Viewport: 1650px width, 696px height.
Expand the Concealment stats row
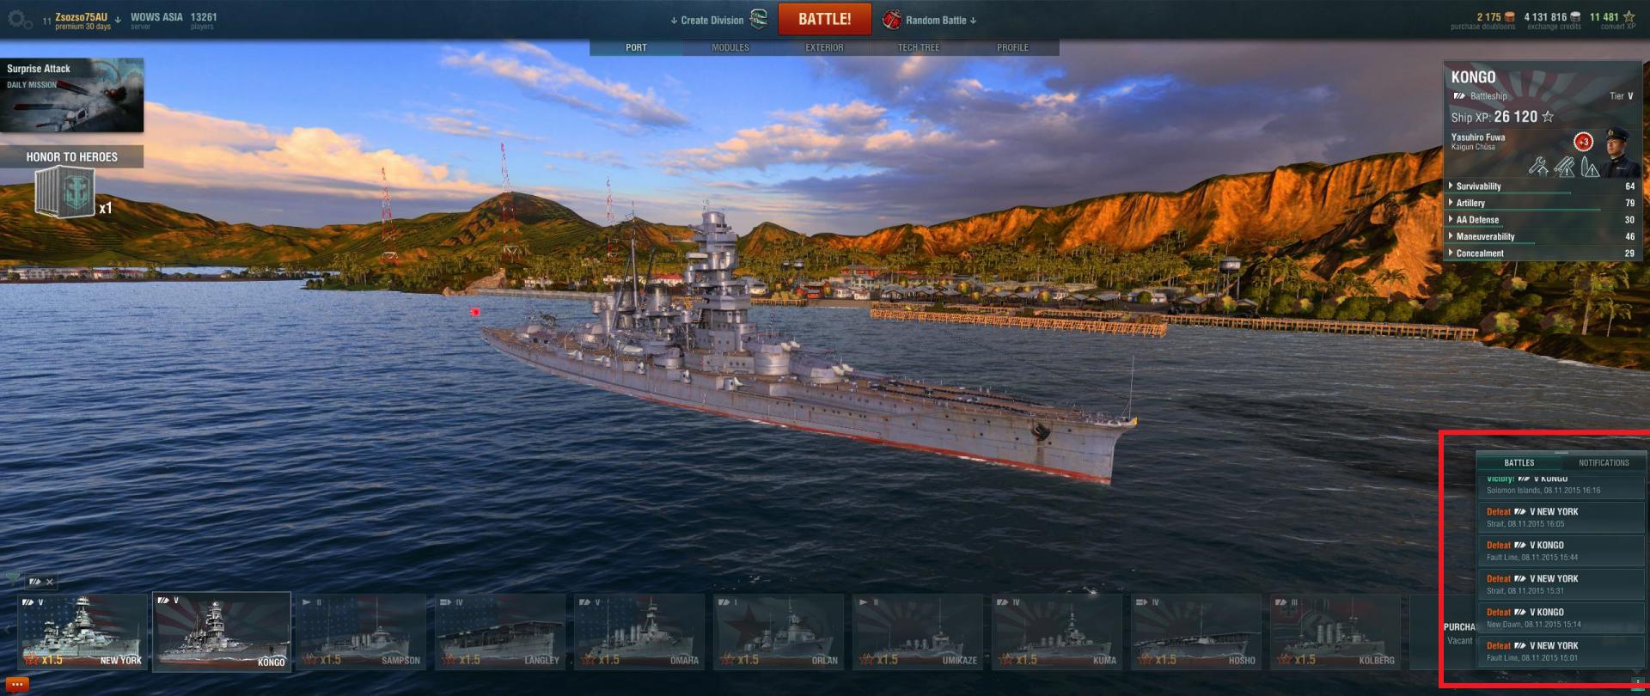pyautogui.click(x=1543, y=253)
